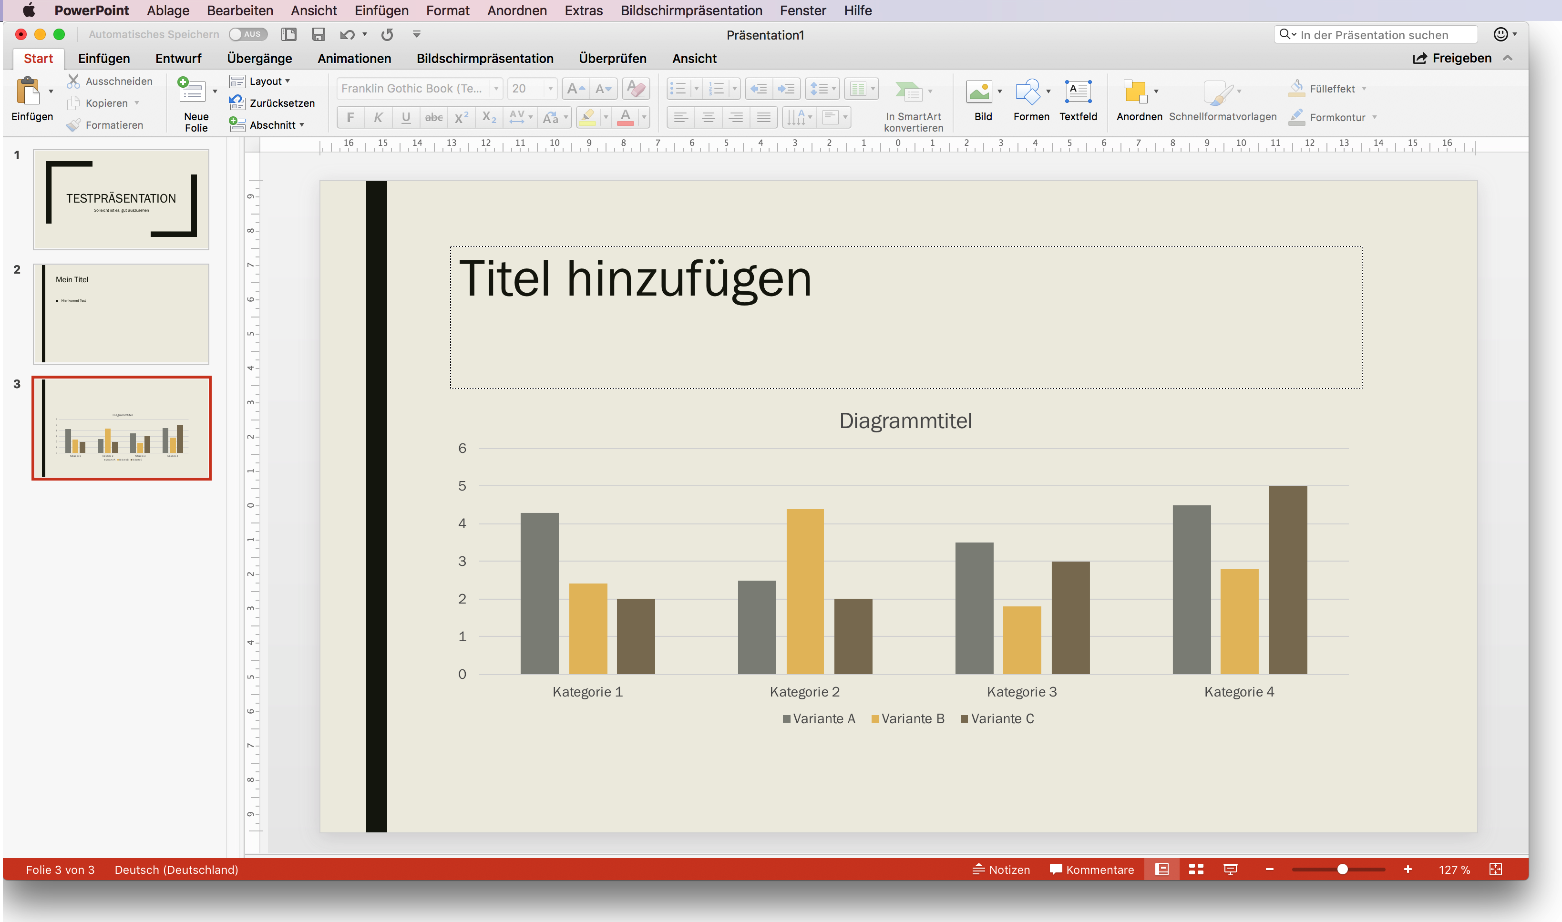Image resolution: width=1562 pixels, height=922 pixels.
Task: Click the Notizen button in status bar
Action: [x=1001, y=869]
